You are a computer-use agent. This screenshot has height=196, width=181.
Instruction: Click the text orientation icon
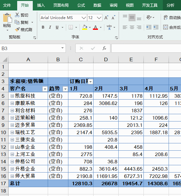pos(149,17)
